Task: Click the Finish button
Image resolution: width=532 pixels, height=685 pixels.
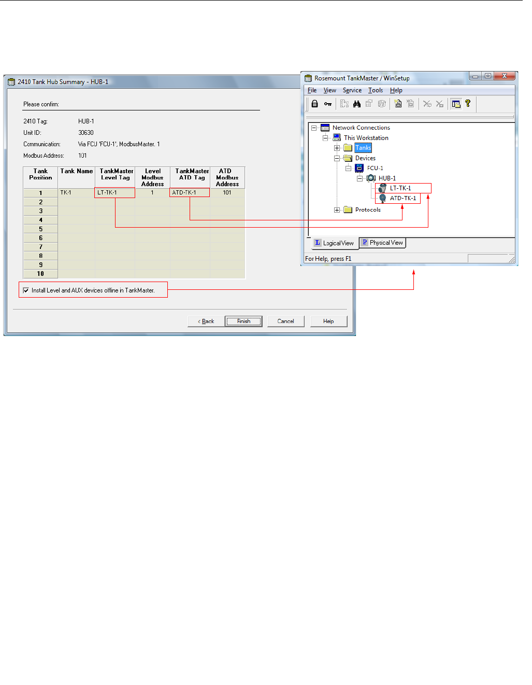Action: point(243,321)
